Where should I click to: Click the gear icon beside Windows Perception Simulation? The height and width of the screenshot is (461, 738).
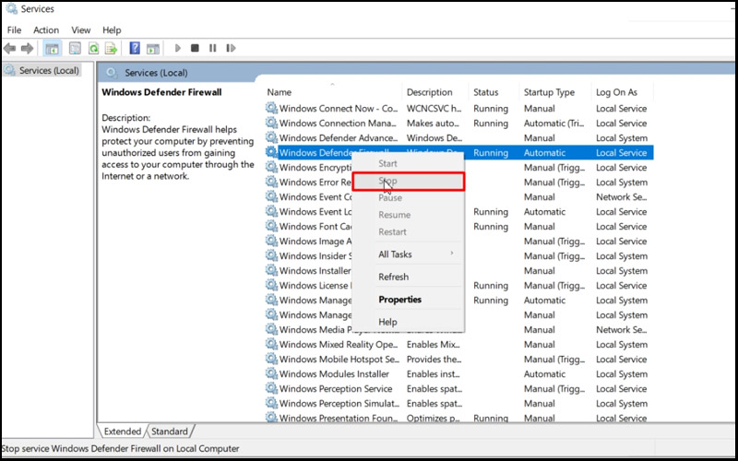tap(271, 403)
